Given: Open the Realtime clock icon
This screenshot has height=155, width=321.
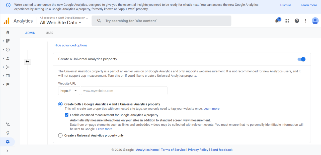Looking at the screenshot, I should [x=8, y=49].
